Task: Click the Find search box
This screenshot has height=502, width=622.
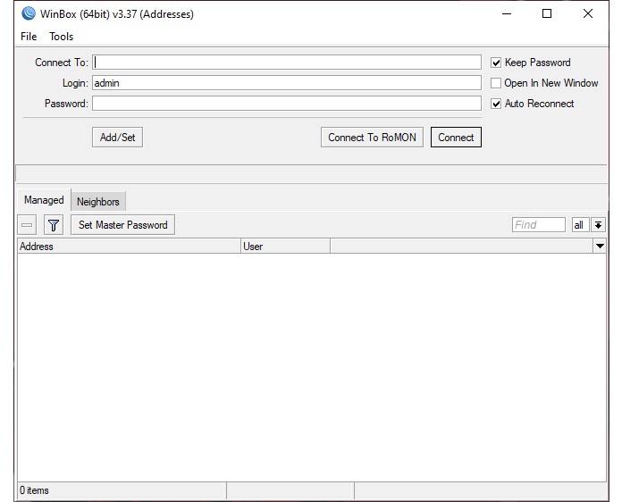Action: [x=539, y=225]
